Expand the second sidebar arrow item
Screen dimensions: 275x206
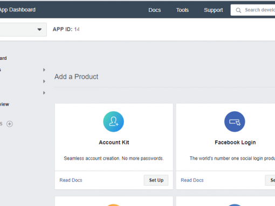pos(44,81)
